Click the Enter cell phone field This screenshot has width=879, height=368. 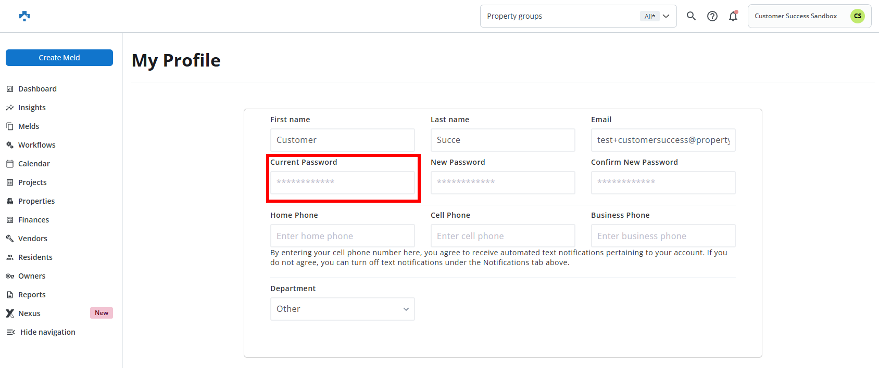pos(503,236)
